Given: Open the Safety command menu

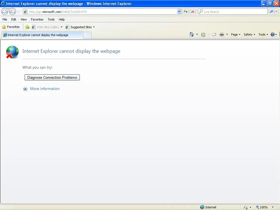Looking at the screenshot, I should [x=249, y=34].
